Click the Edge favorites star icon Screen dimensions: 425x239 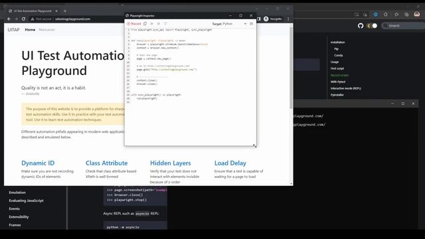point(396,15)
